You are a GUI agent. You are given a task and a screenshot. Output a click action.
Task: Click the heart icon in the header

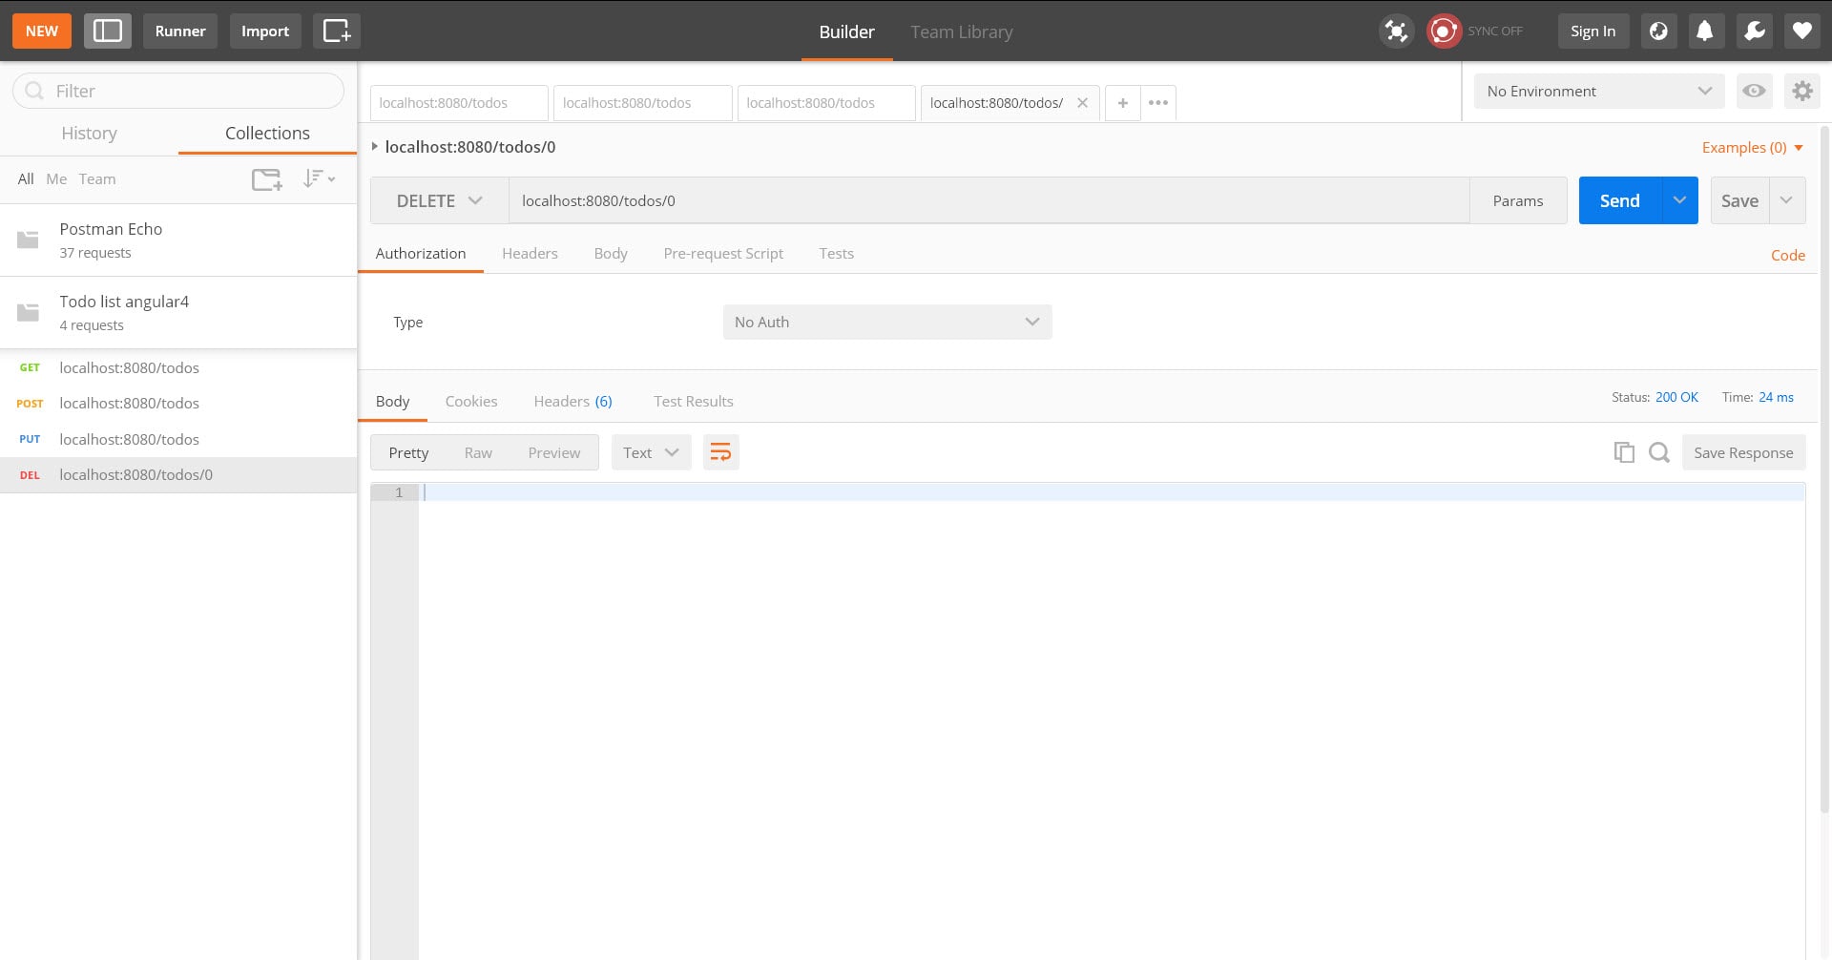1801,31
